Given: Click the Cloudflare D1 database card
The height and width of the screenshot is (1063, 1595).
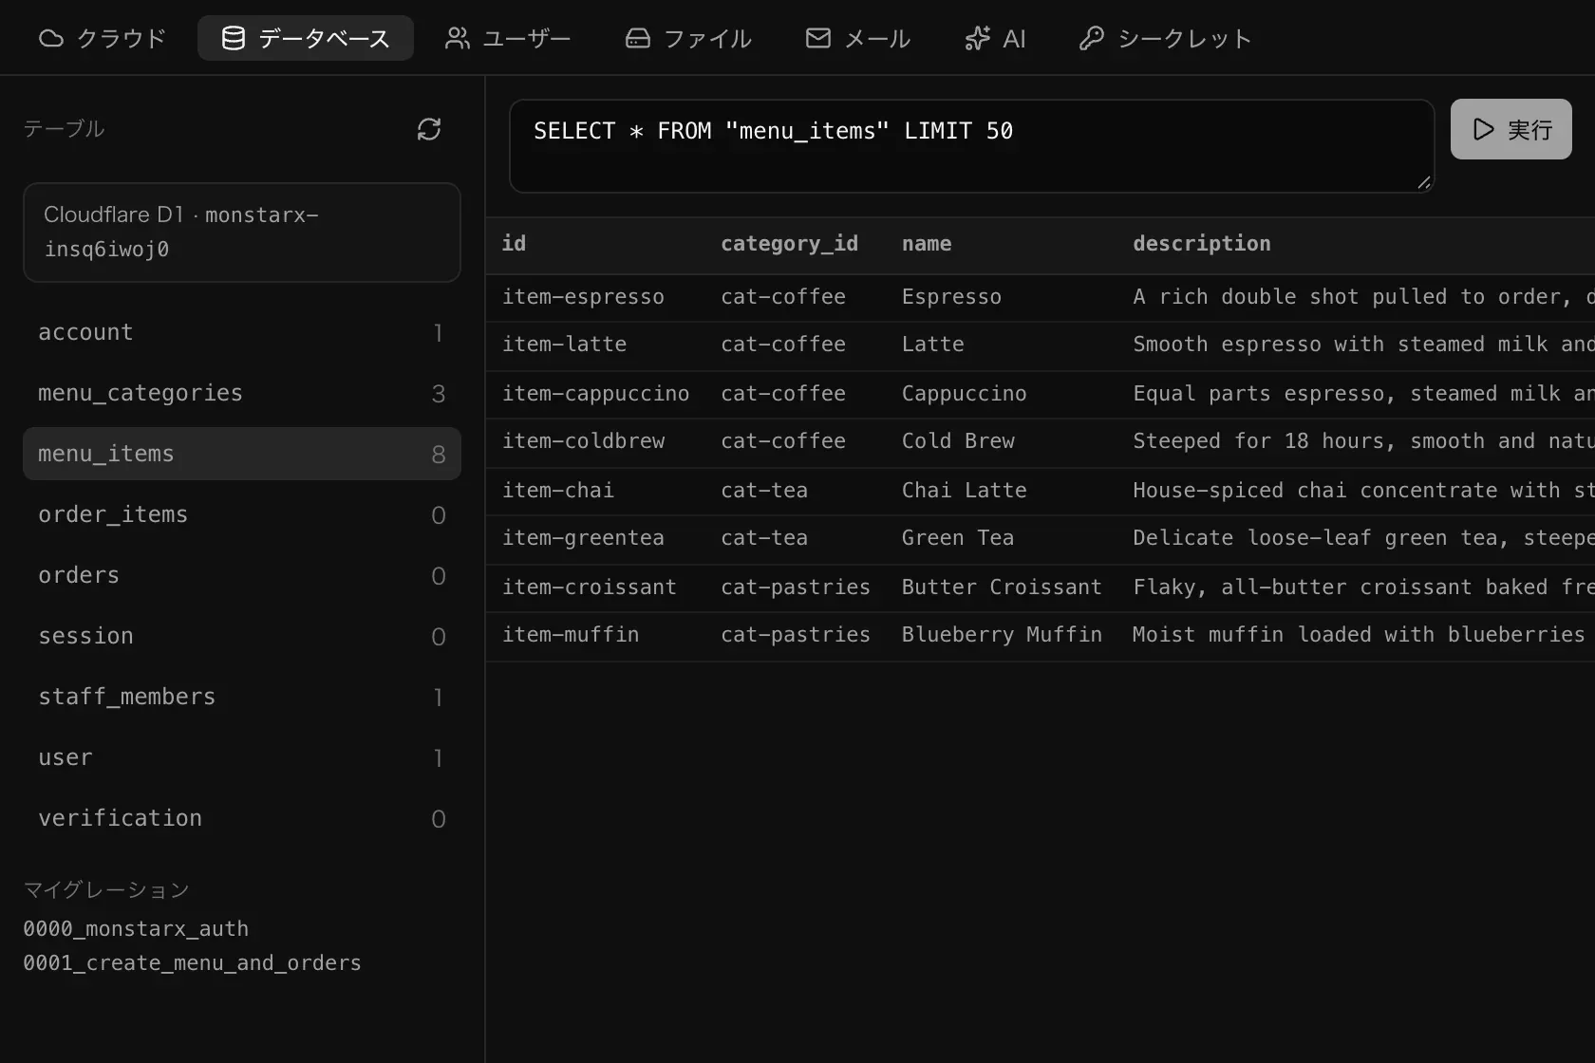Looking at the screenshot, I should tap(242, 233).
